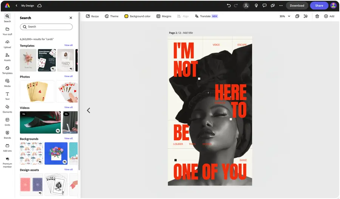Viewport: 340px width, 199px height.
Task: Delete page using trash icon
Action: pyautogui.click(x=317, y=16)
